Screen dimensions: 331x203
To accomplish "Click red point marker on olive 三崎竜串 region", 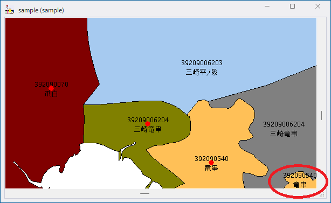I will [148, 124].
